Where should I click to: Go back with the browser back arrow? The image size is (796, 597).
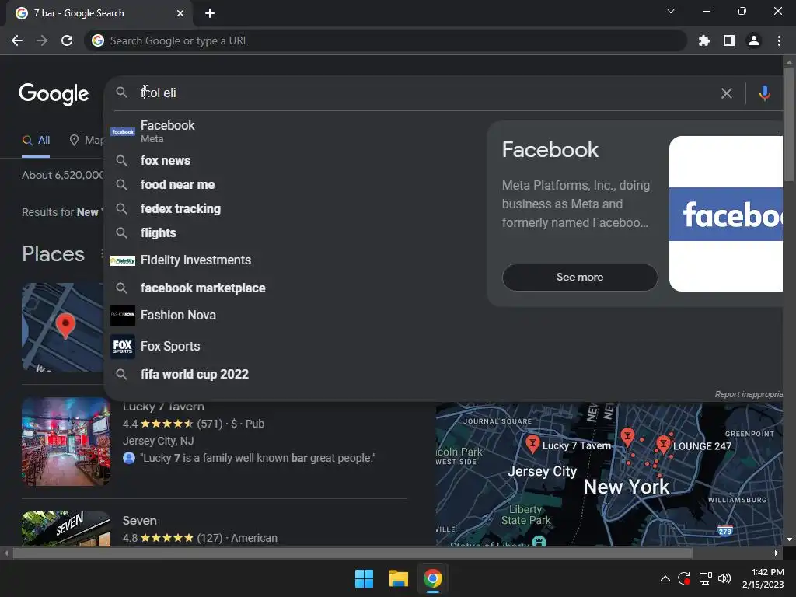click(17, 40)
